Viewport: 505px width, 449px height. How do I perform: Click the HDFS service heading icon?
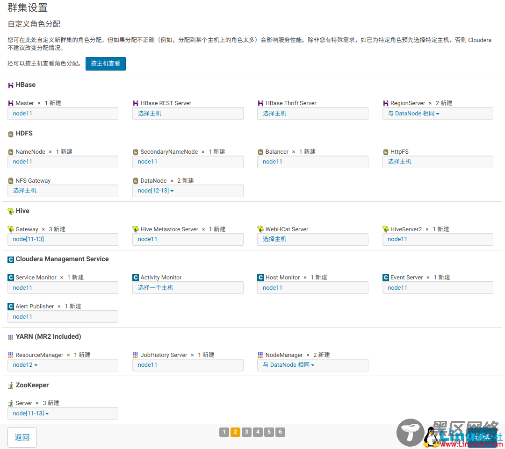tap(11, 134)
